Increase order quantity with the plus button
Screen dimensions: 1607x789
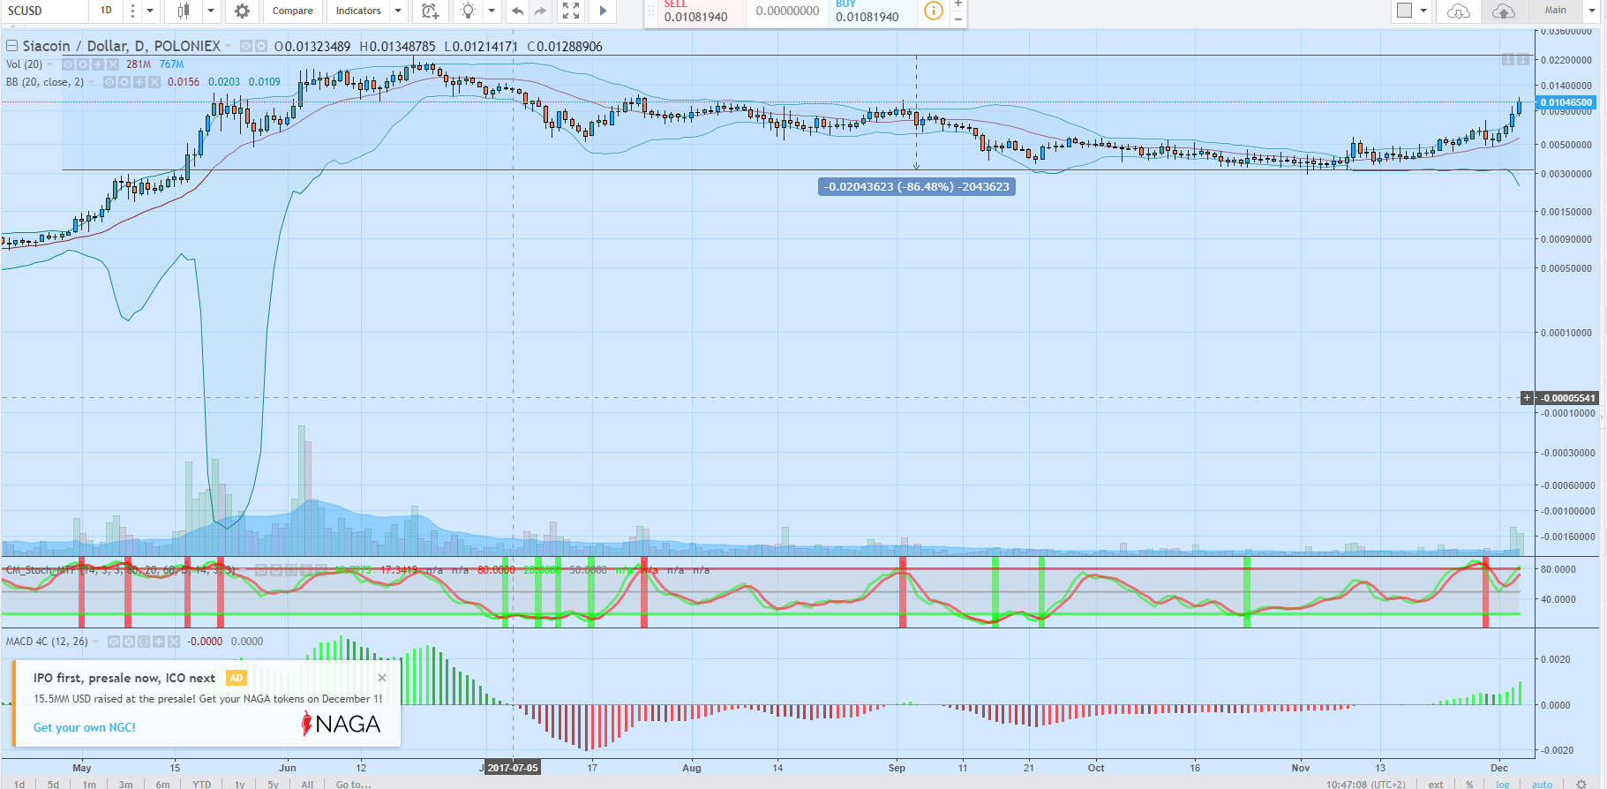pos(958,4)
